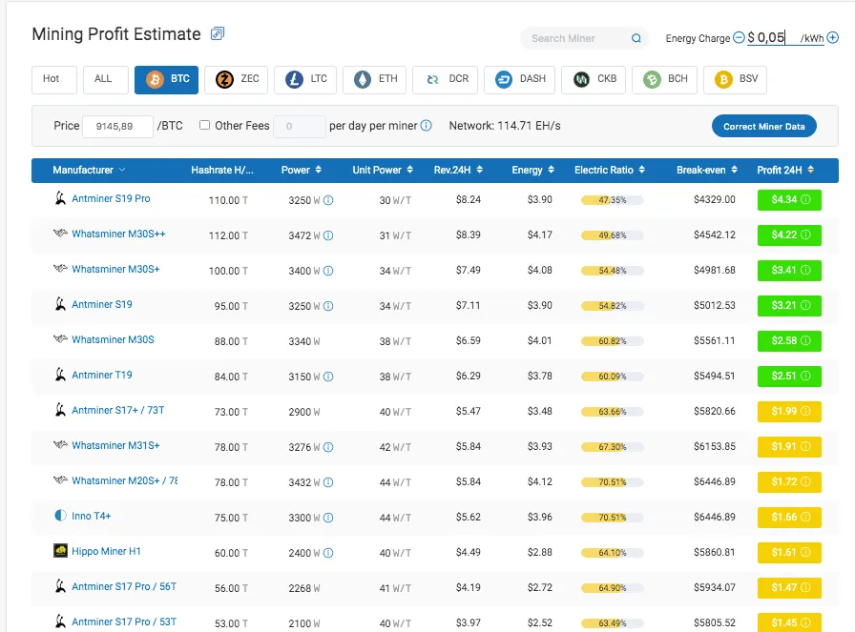Open profit info icon in $4.22 badge
855x632 pixels.
[805, 234]
